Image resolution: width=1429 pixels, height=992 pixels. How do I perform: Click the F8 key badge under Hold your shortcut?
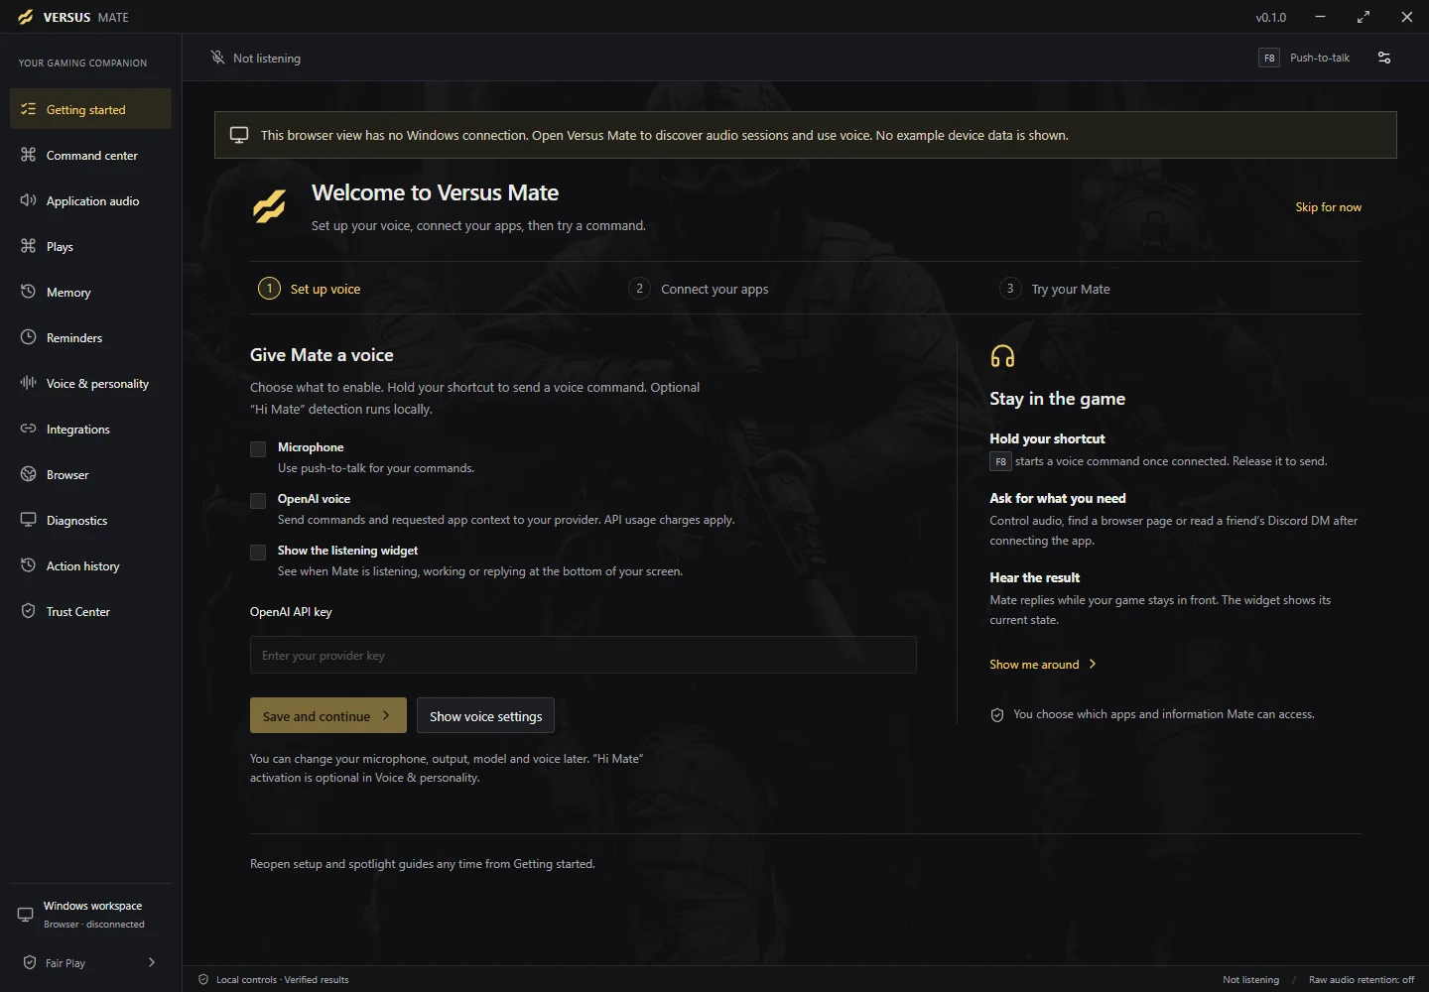1000,461
